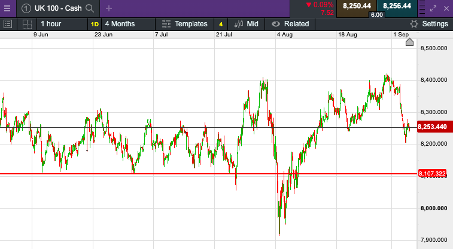Open the chart layout grid icon
Screen dimensions: 453x249
(x=26, y=24)
